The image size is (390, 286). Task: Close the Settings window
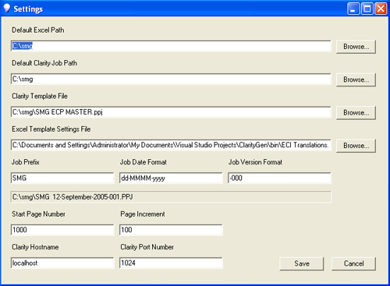coord(381,9)
